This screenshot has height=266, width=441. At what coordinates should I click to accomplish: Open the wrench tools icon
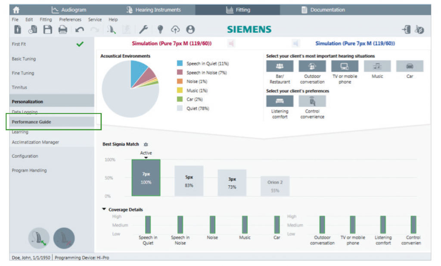point(143,29)
